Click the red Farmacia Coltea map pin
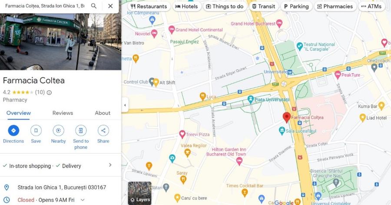The width and height of the screenshot is (391, 205). point(286,117)
